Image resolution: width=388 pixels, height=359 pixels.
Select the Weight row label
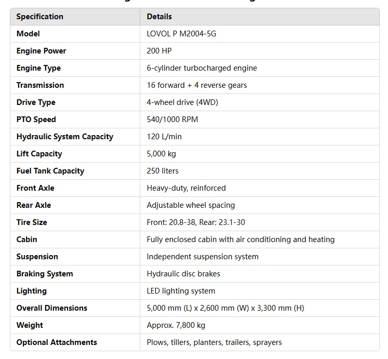pyautogui.click(x=30, y=325)
